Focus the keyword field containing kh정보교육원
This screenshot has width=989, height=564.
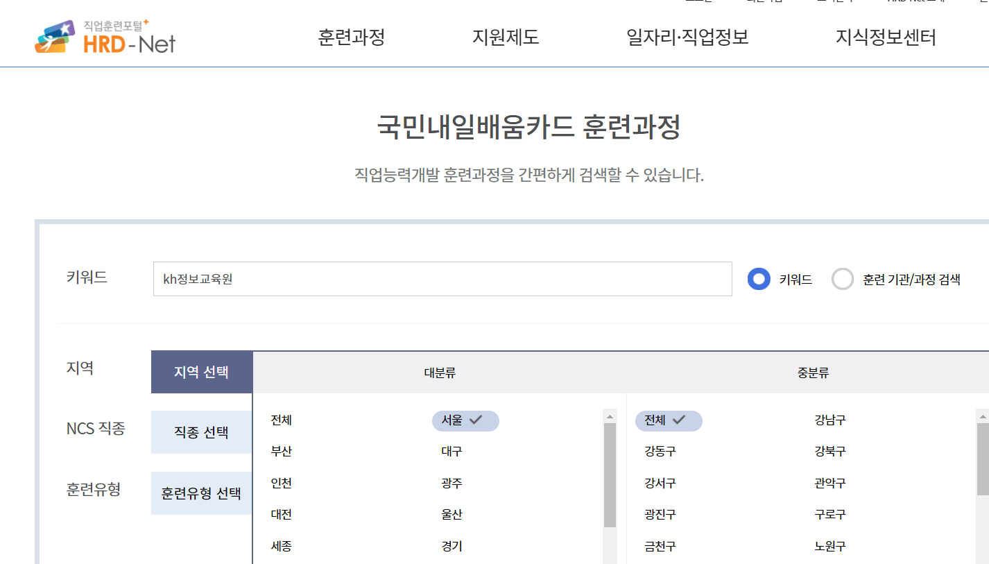point(442,279)
